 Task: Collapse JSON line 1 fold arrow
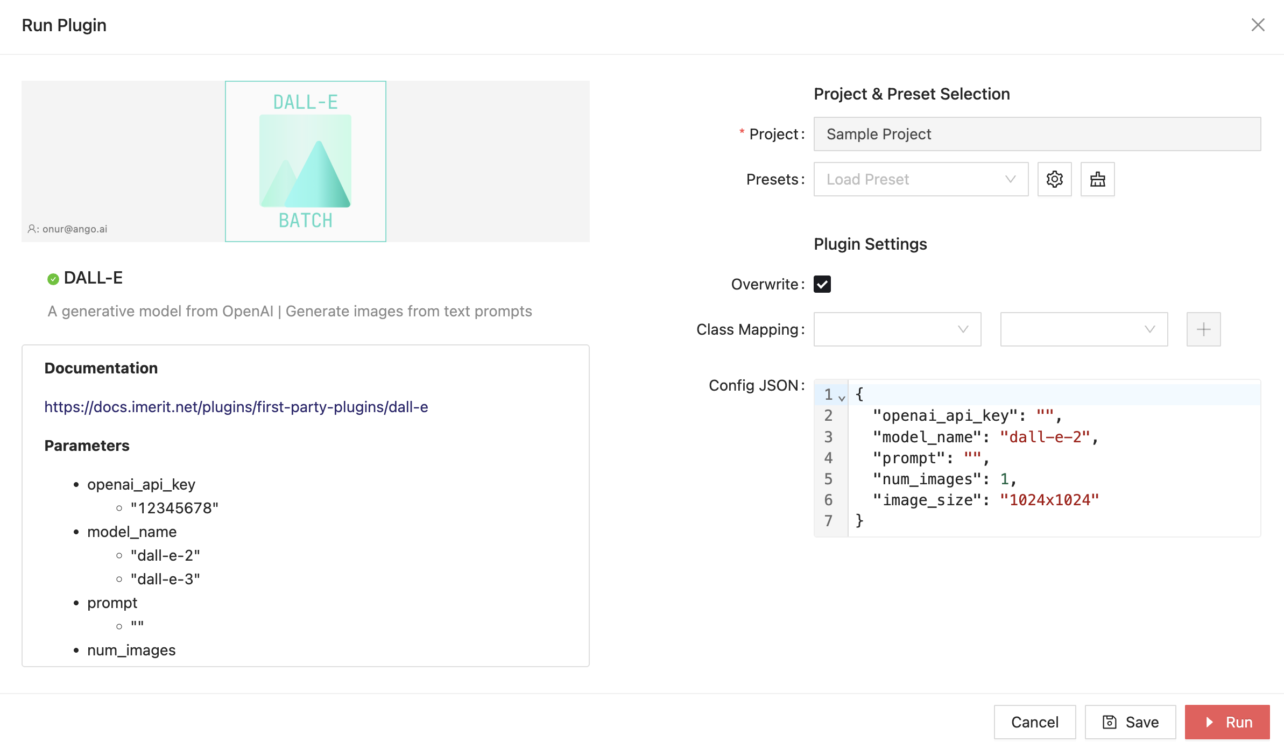tap(842, 398)
